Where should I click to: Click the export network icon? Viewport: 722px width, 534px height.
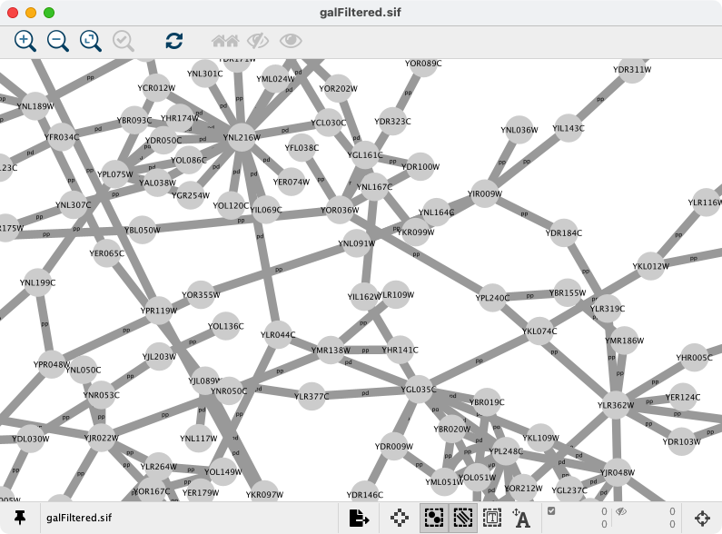pyautogui.click(x=360, y=518)
